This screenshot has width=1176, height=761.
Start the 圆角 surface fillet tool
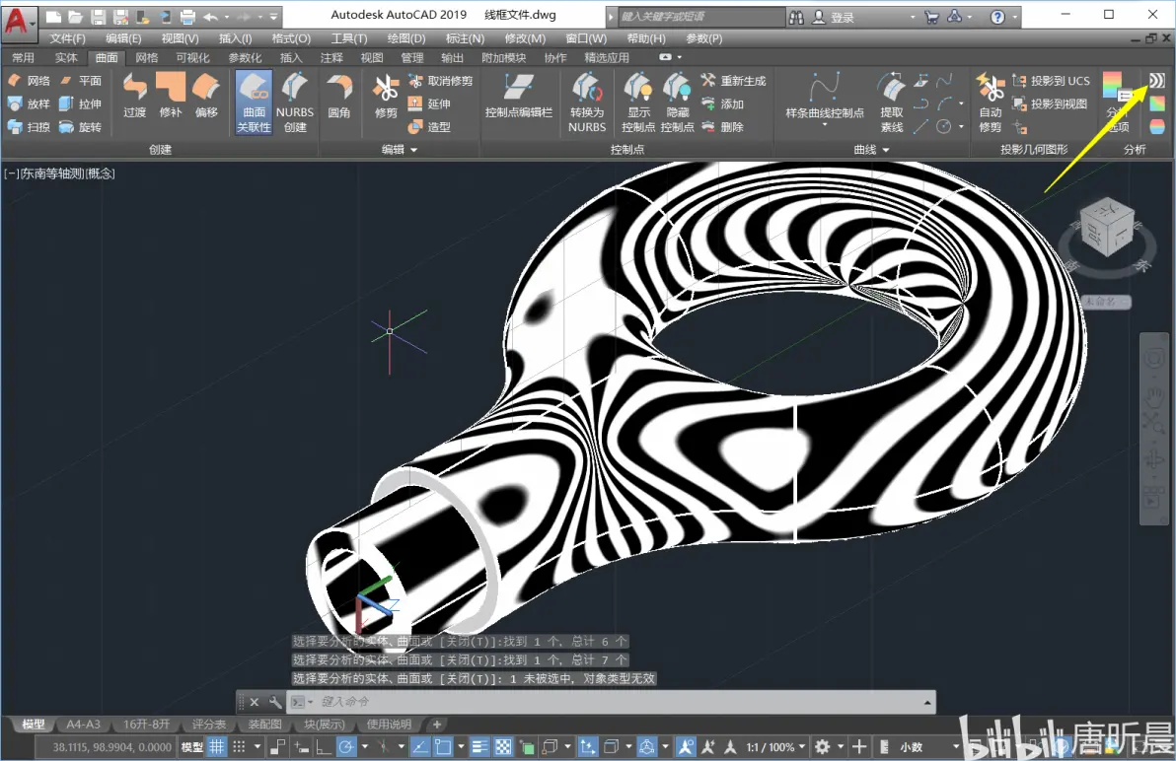[x=339, y=95]
